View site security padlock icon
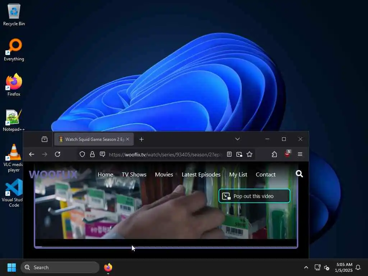Viewport: 368px width, 276px height. [x=92, y=154]
